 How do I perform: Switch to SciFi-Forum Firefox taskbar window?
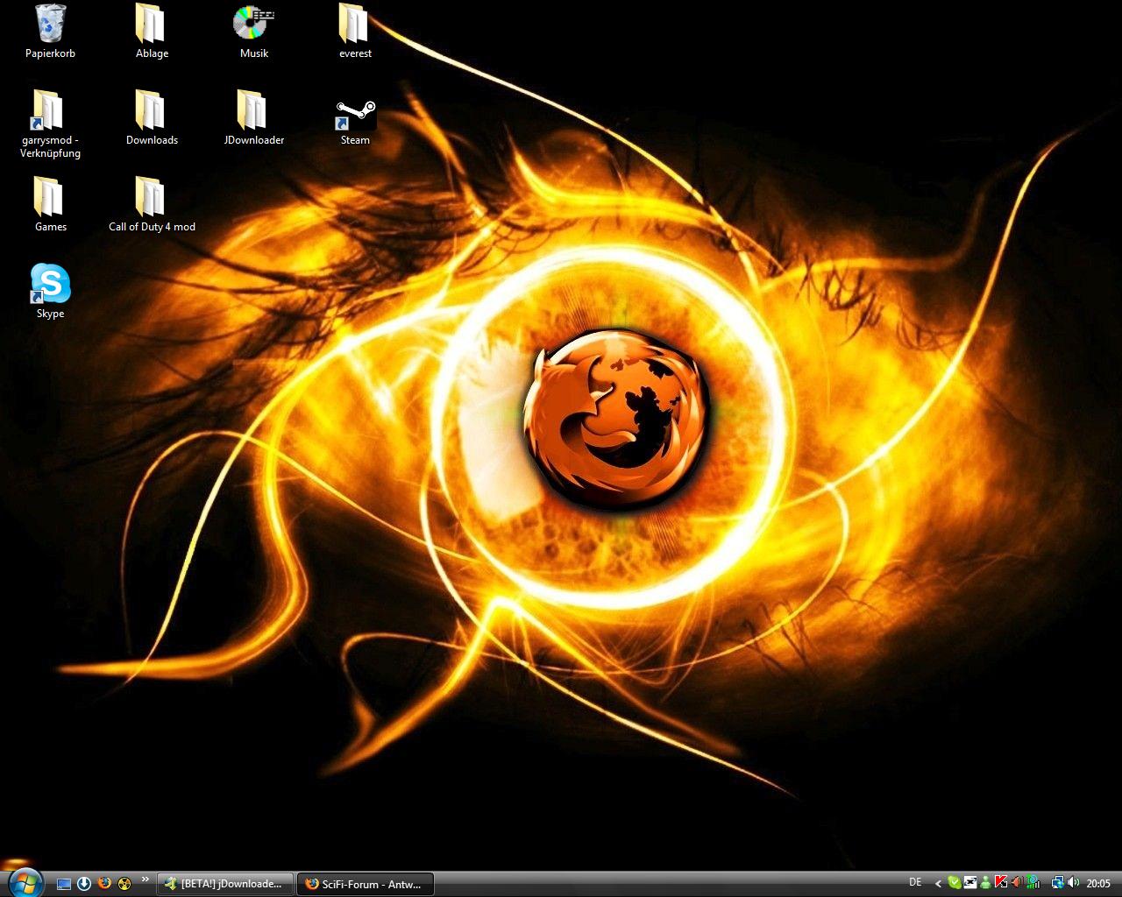click(365, 884)
